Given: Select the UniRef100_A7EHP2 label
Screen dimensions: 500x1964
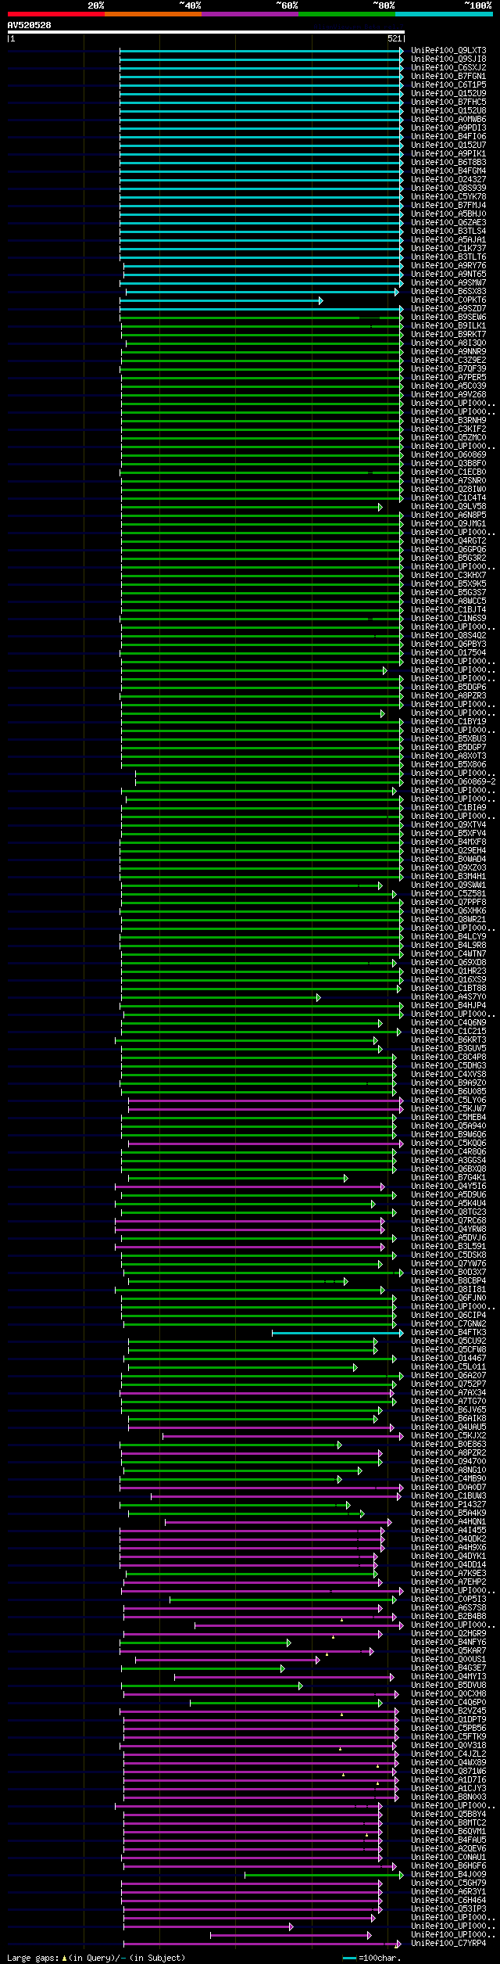Looking at the screenshot, I should (x=448, y=1582).
